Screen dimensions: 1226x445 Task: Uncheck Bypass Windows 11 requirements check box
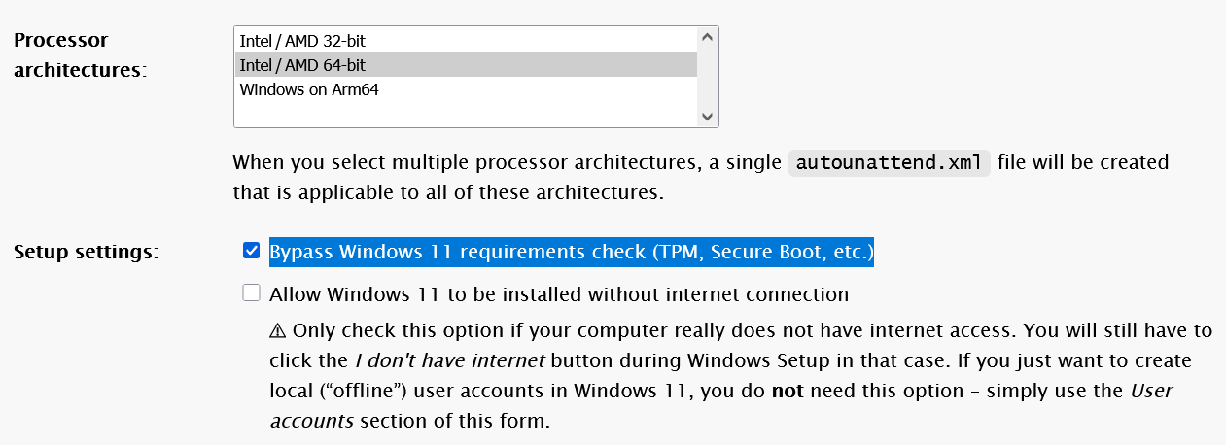[252, 252]
